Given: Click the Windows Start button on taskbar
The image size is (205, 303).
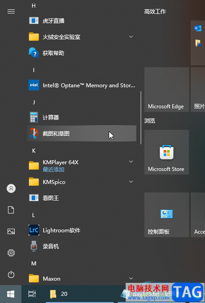Looking at the screenshot, I should (x=11, y=294).
